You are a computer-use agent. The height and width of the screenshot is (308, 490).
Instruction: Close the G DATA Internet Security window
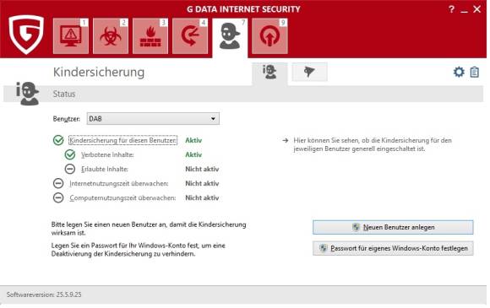click(x=476, y=9)
